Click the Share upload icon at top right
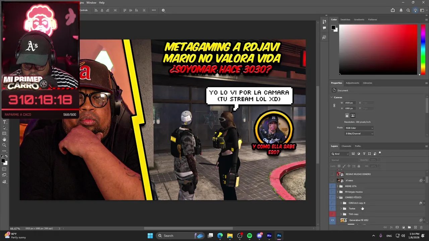The width and height of the screenshot is (429, 241). coord(393,10)
